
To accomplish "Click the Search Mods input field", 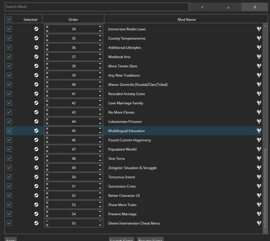I will point(97,7).
